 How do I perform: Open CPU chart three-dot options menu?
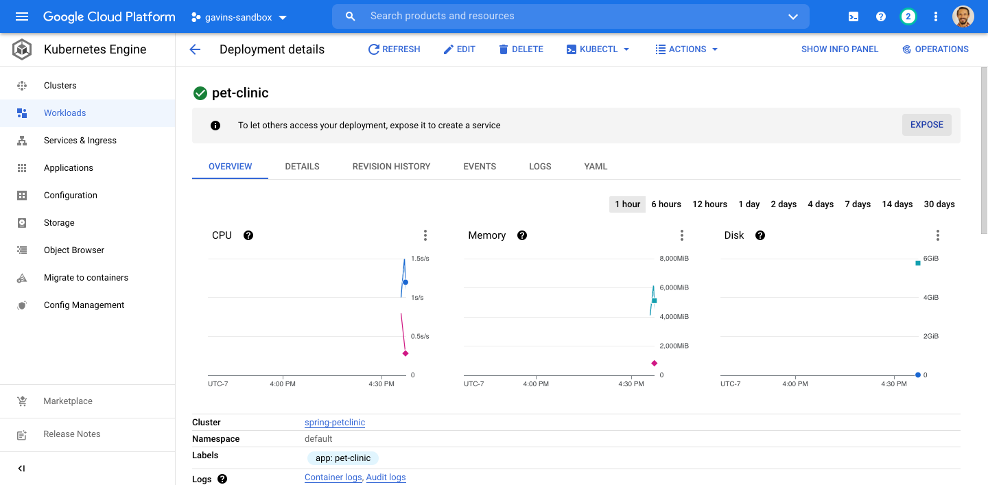point(425,235)
